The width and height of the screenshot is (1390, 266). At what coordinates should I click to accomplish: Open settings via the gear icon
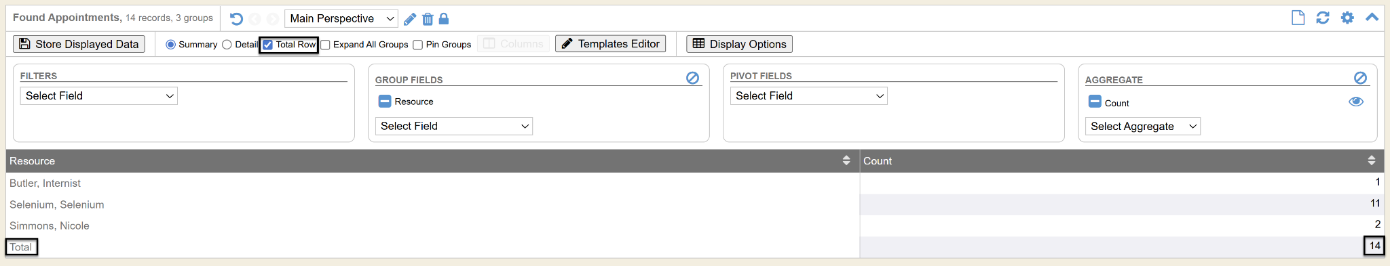click(x=1347, y=18)
